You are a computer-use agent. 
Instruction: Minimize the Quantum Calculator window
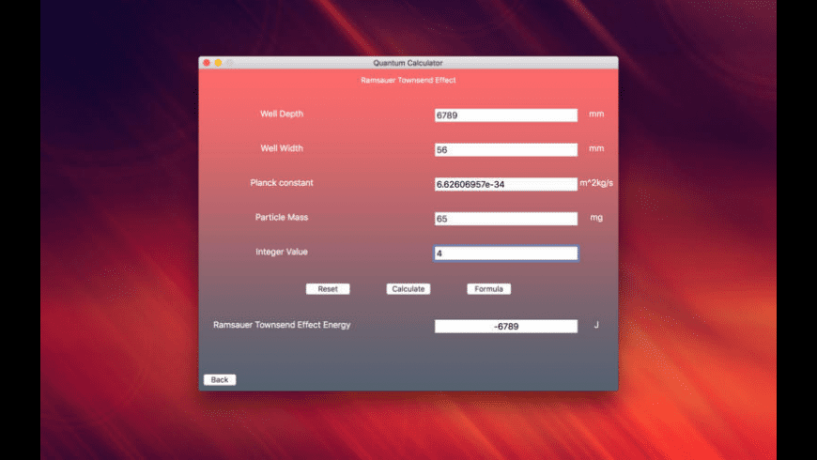pyautogui.click(x=218, y=63)
